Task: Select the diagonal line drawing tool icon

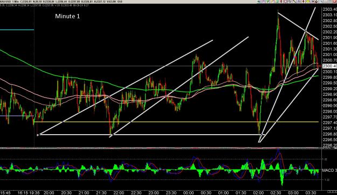Action: click(294, 2)
